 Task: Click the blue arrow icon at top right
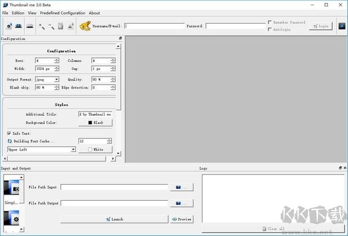tap(342, 26)
